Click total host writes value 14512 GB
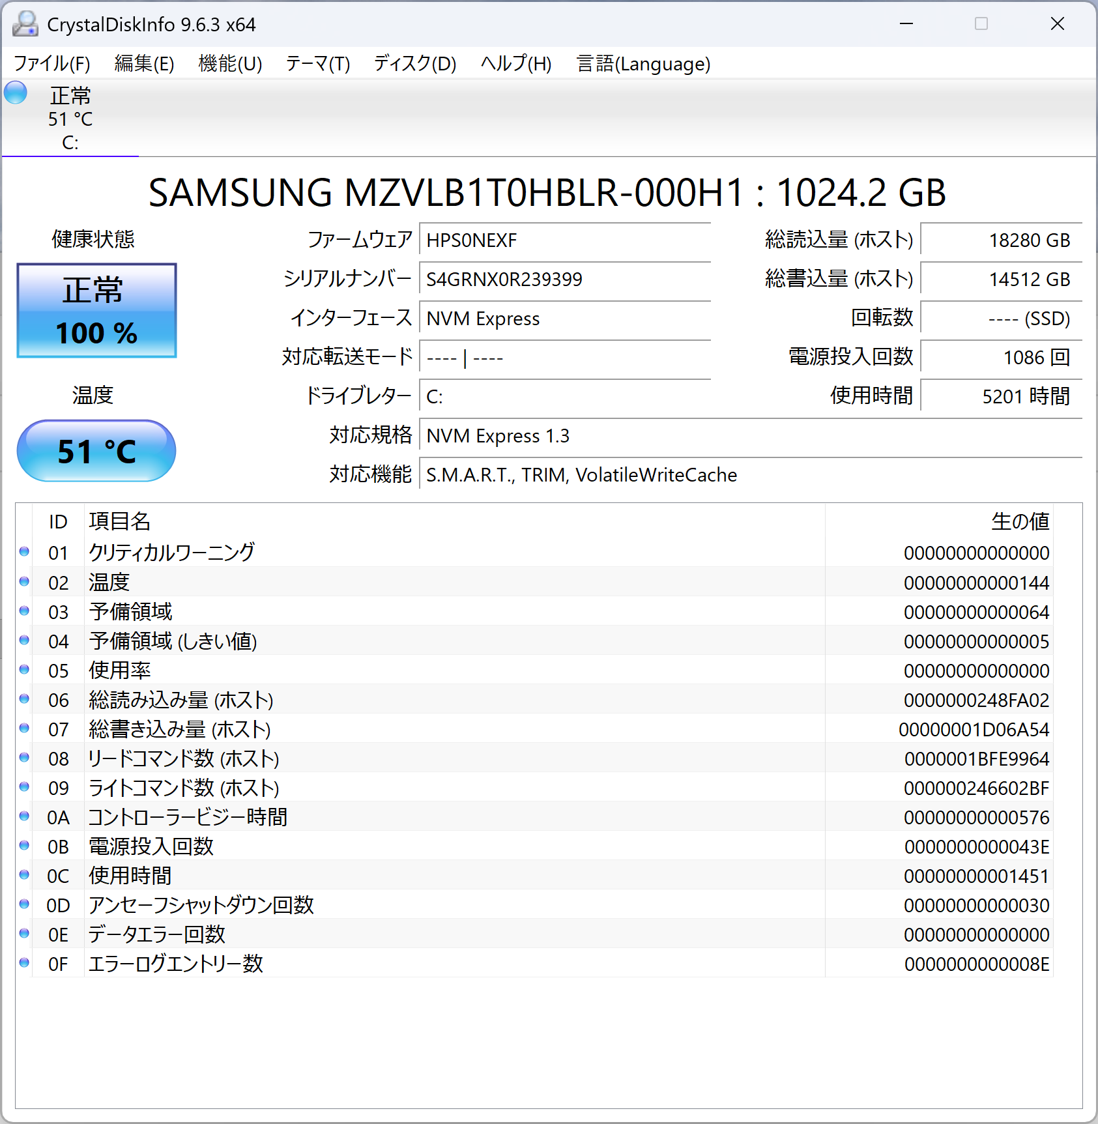1098x1124 pixels. (x=1002, y=279)
